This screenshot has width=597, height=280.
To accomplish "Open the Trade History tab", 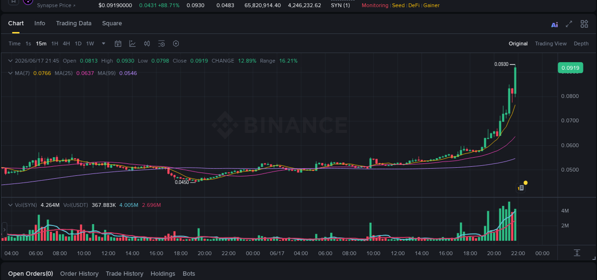I will point(125,274).
